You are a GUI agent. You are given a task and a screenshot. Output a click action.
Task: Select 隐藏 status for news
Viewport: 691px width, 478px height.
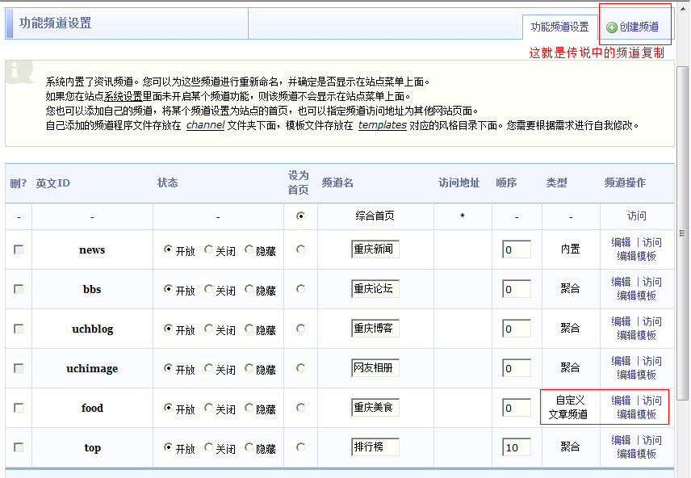click(249, 249)
